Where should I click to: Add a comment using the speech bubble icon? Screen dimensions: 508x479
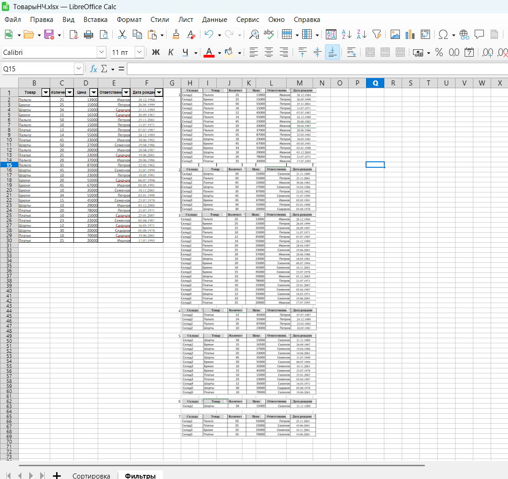pyautogui.click(x=479, y=34)
